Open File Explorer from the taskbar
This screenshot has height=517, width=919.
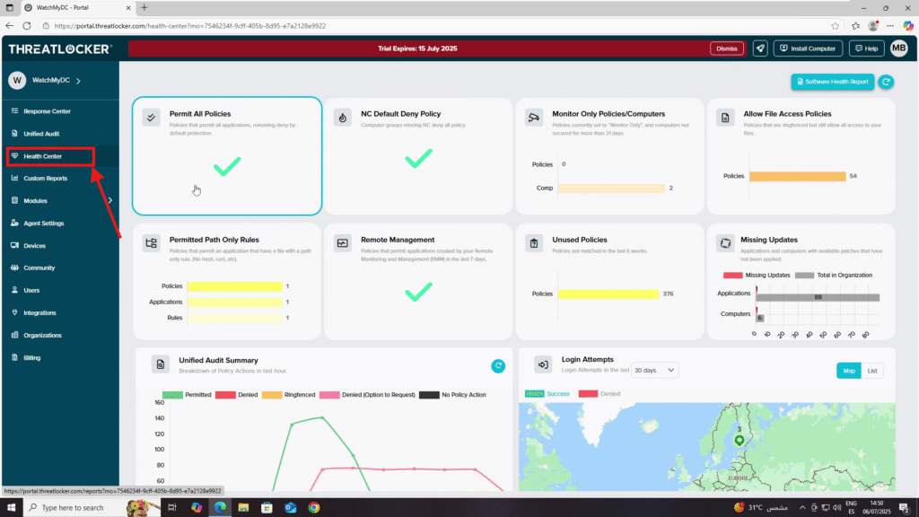(x=243, y=508)
